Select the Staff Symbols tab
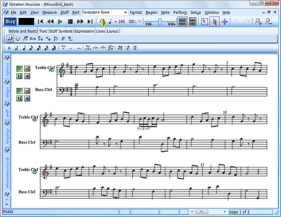The height and width of the screenshot is (217, 281). (61, 31)
